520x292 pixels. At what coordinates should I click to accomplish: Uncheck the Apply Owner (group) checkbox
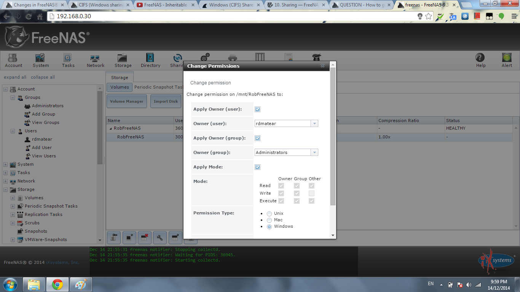(258, 138)
